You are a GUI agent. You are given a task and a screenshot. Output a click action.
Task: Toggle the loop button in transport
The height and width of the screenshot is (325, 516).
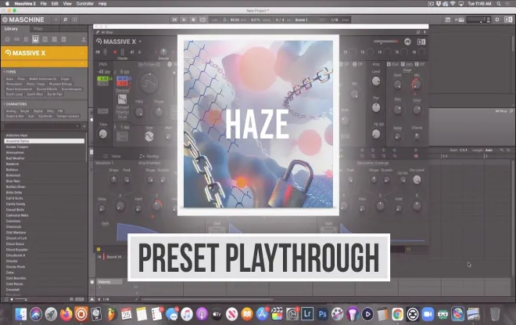[x=202, y=20]
